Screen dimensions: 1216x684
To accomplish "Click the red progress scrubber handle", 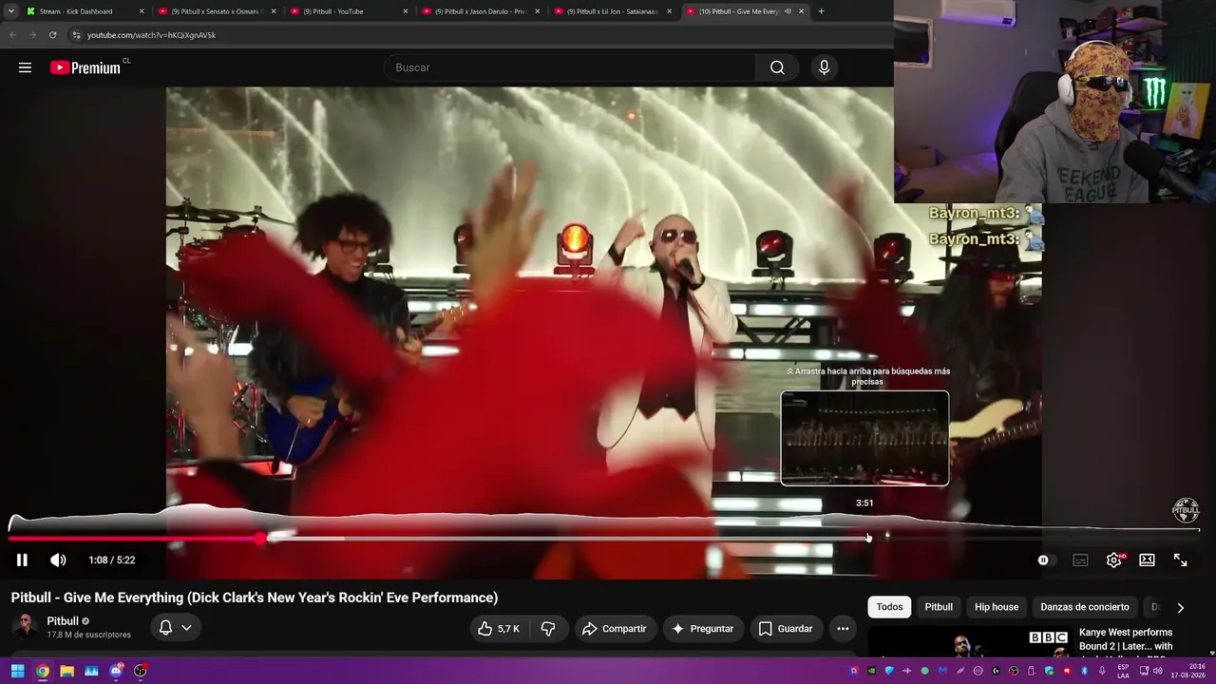I will (x=260, y=539).
